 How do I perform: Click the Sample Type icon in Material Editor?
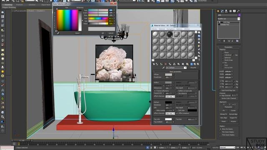click(199, 32)
